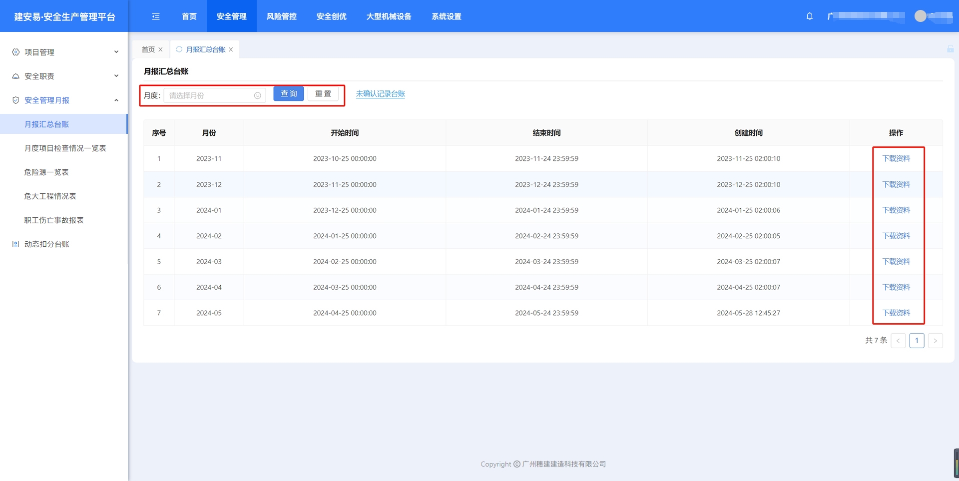This screenshot has height=481, width=959.
Task: Expand the 项目管理 sidebar menu
Action: [x=64, y=52]
